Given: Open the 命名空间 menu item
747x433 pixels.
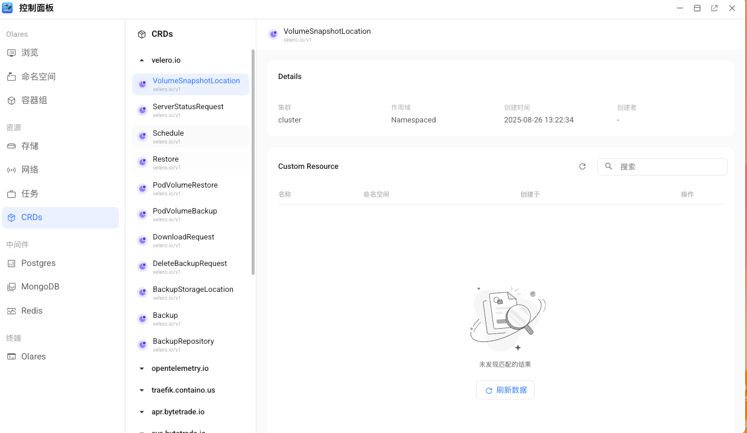Looking at the screenshot, I should click(39, 77).
